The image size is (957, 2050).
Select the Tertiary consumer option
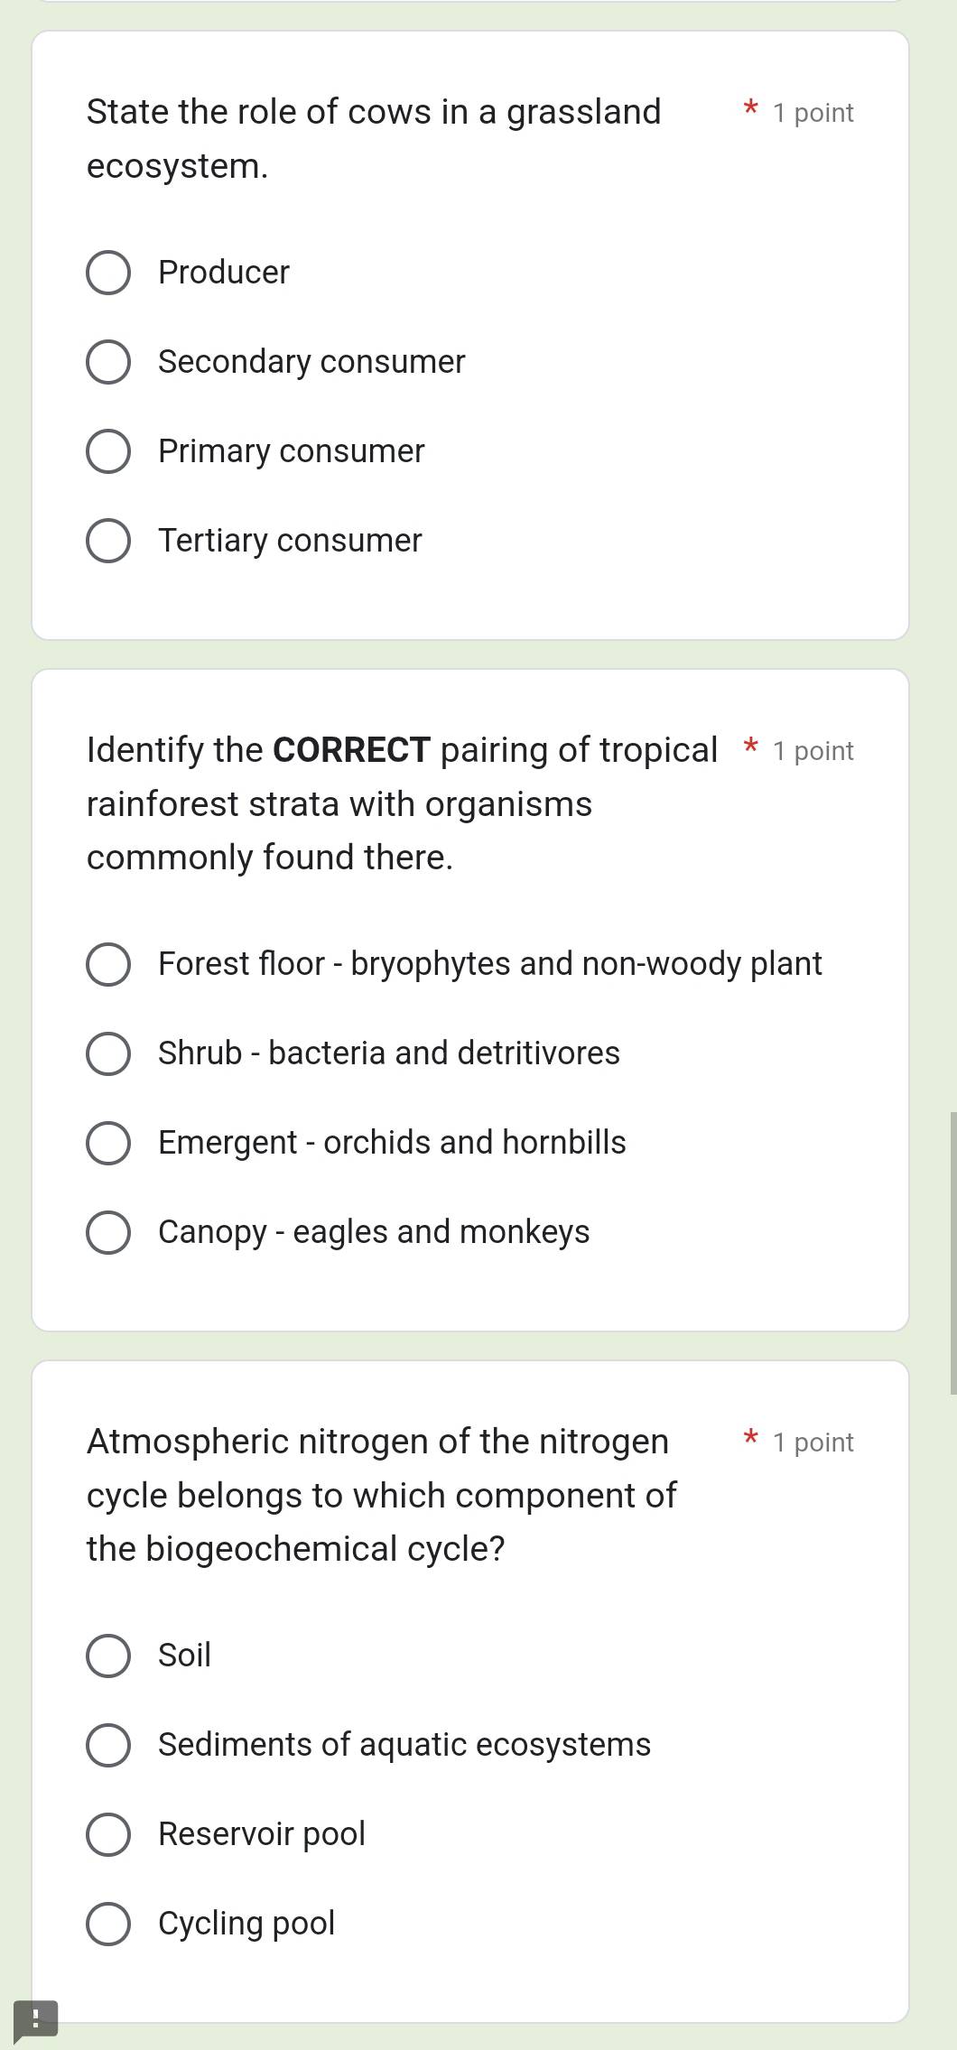click(108, 540)
